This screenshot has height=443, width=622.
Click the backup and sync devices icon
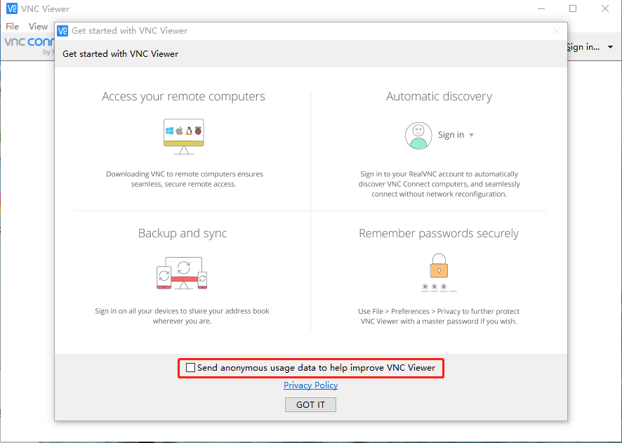pyautogui.click(x=182, y=273)
